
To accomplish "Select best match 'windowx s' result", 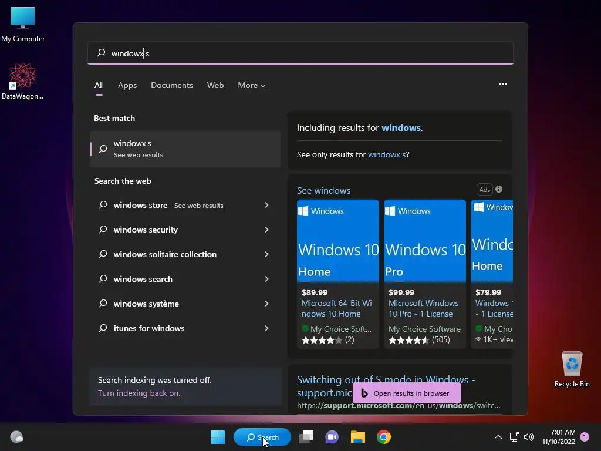I will click(185, 149).
